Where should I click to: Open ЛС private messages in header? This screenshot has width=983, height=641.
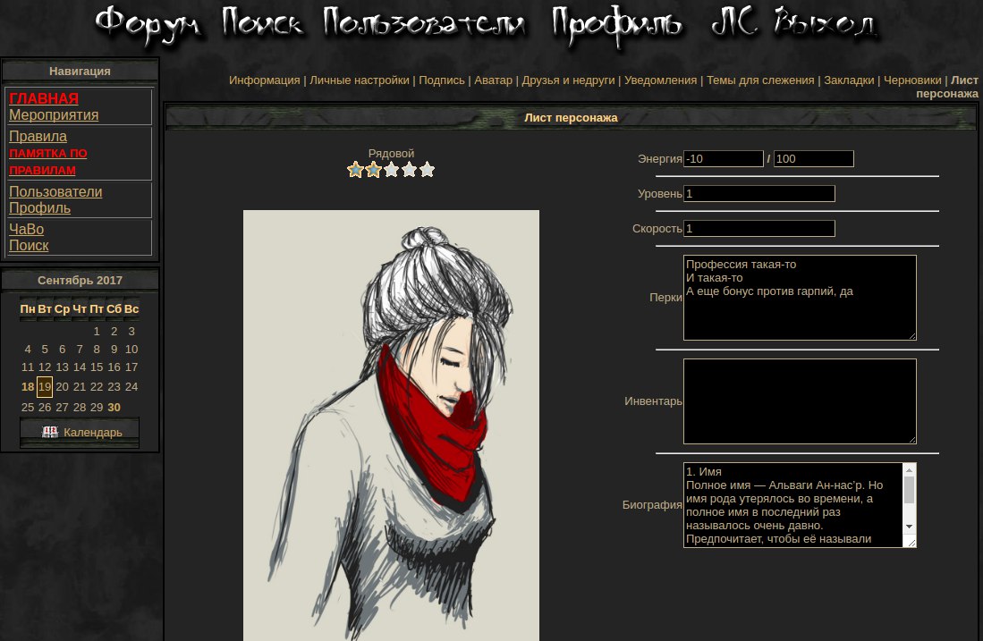[x=733, y=22]
